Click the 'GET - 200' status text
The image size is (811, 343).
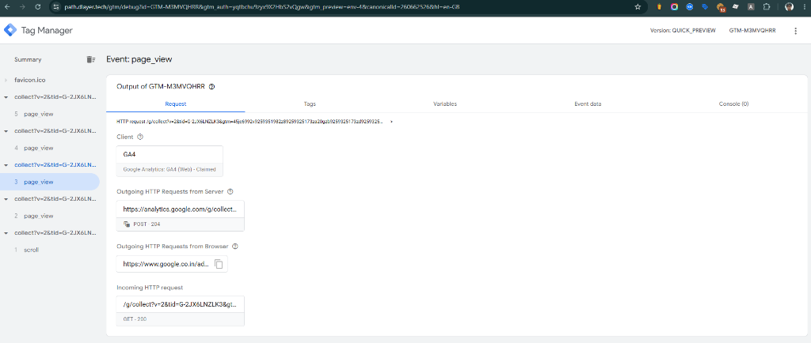click(135, 319)
